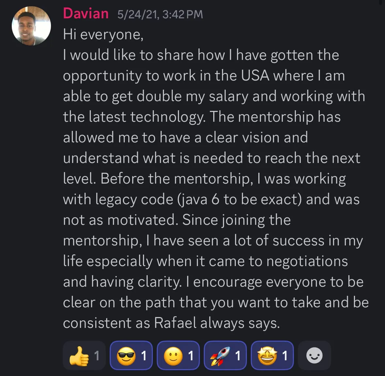This screenshot has height=376, width=385.
Task: Click the count beside the star-struck reaction
Action: [x=285, y=356]
